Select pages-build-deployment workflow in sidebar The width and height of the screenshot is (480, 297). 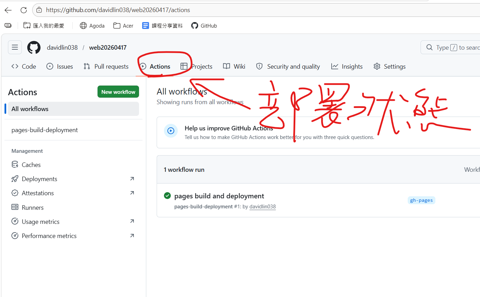[45, 130]
